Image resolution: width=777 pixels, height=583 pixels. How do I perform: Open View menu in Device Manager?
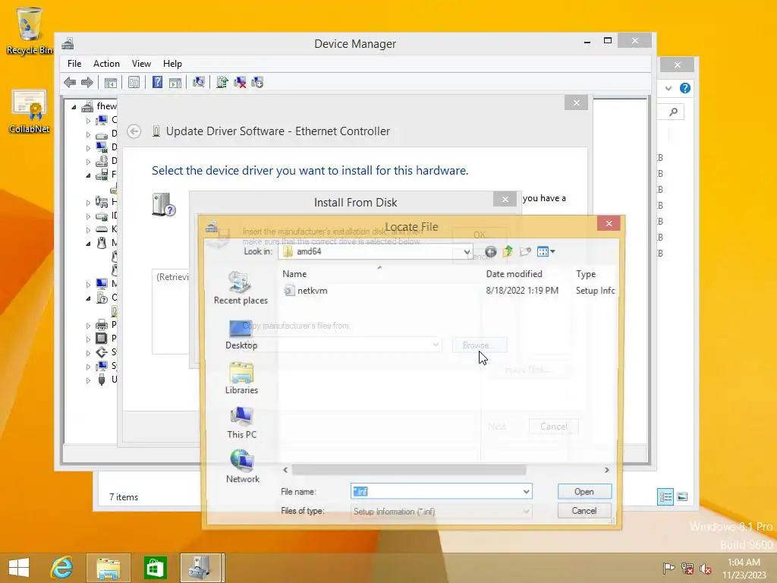(x=141, y=64)
